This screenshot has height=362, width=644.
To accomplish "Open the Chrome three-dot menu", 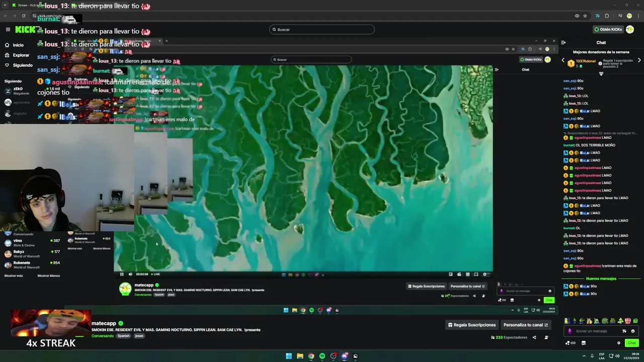I will [x=638, y=16].
